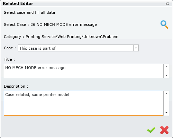Open the "This case is part of" combo box
This screenshot has width=173, height=138.
coord(78,48)
